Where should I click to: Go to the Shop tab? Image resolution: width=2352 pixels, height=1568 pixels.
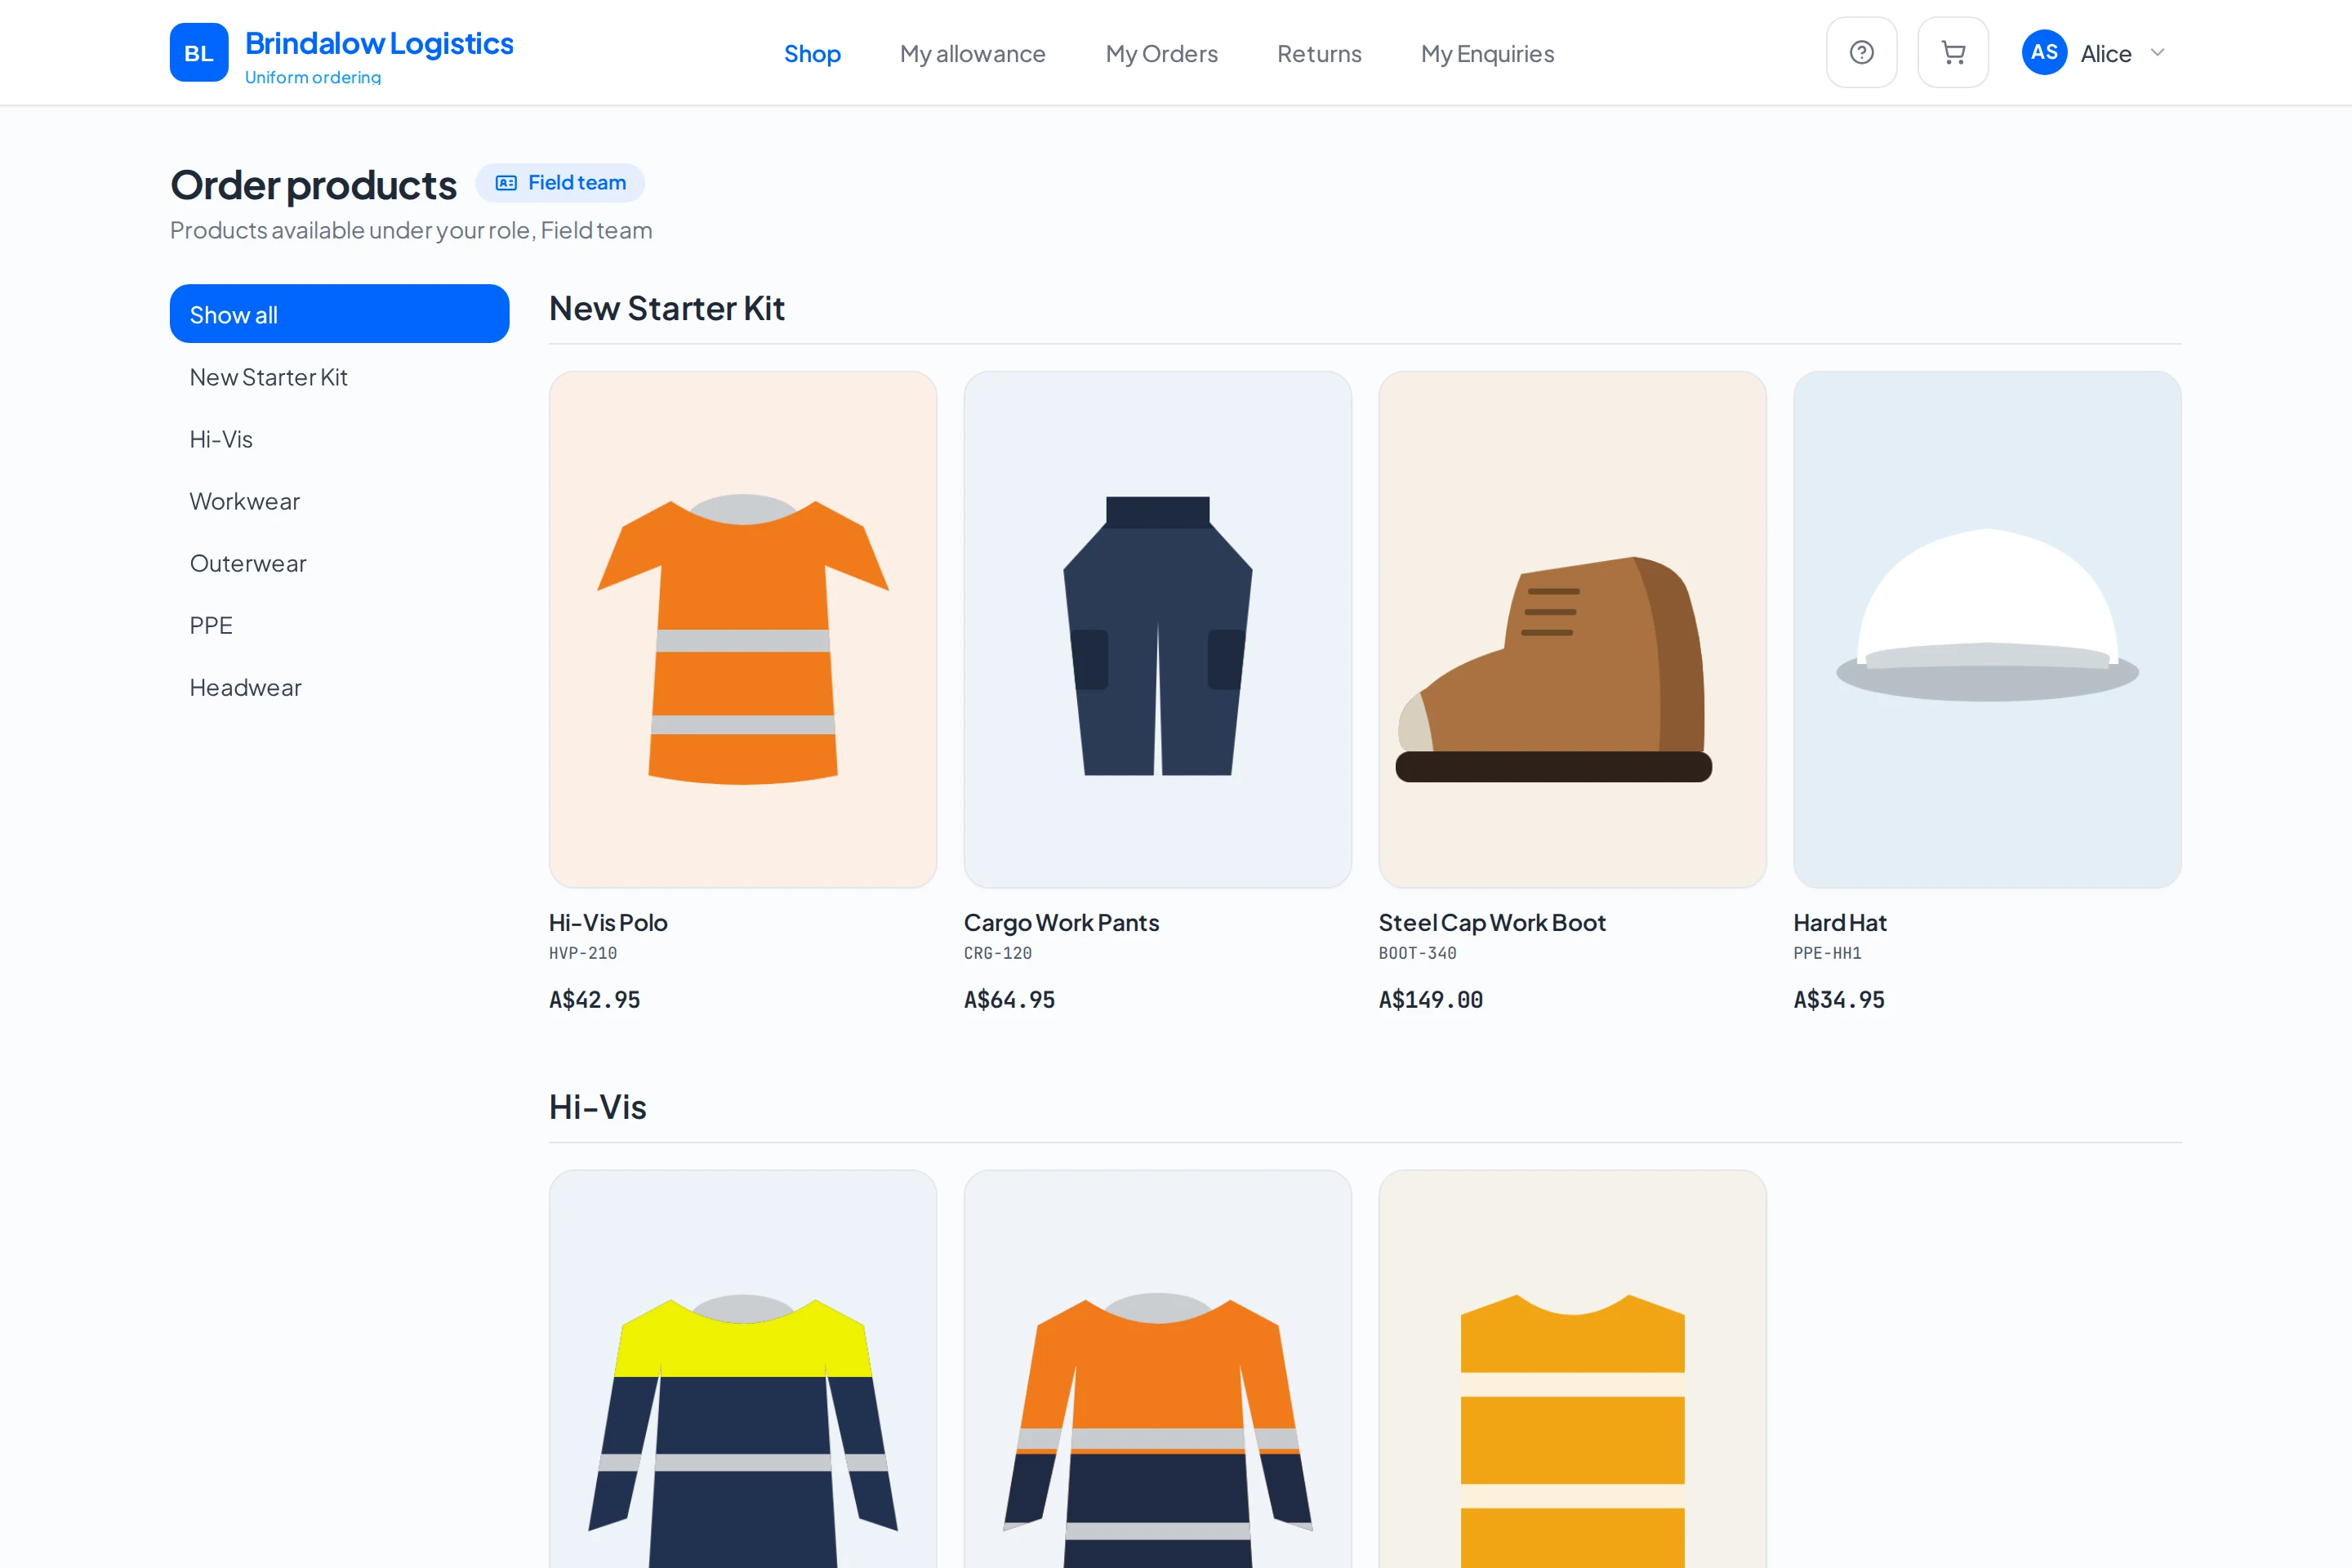click(x=812, y=53)
